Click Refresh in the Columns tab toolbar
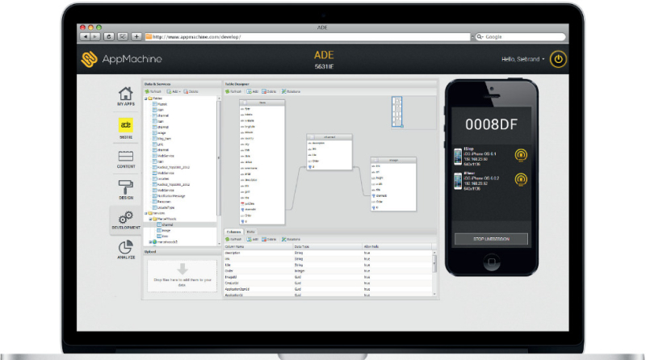 click(233, 239)
